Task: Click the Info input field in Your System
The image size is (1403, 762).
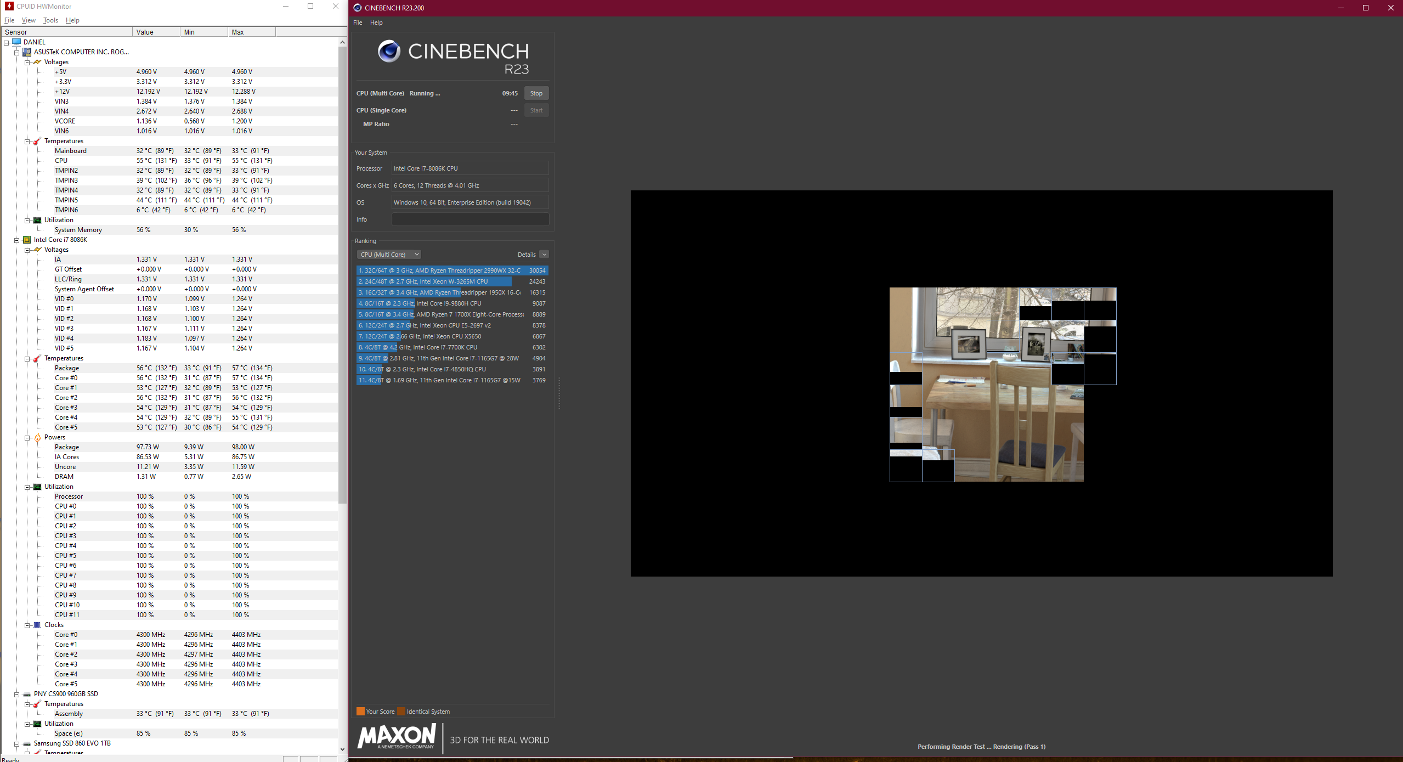Action: point(469,219)
